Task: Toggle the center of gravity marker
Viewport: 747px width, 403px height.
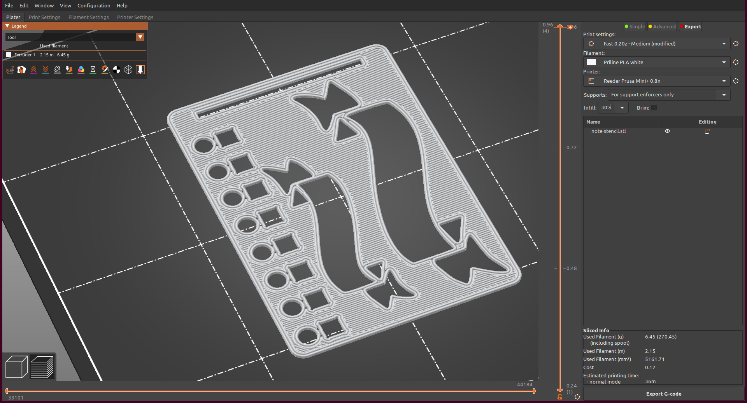Action: [x=117, y=70]
